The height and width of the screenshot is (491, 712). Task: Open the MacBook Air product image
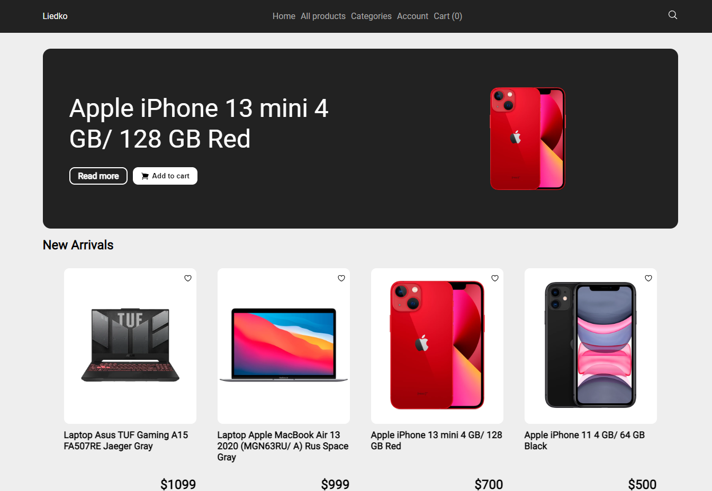[284, 344]
